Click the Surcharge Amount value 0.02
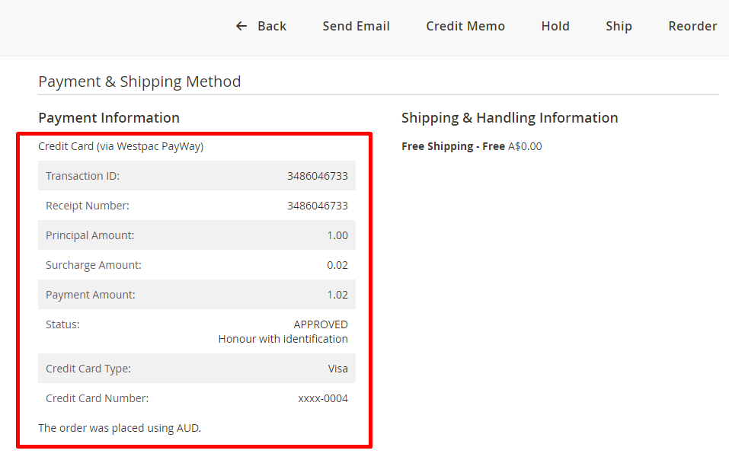The image size is (729, 460). (337, 265)
